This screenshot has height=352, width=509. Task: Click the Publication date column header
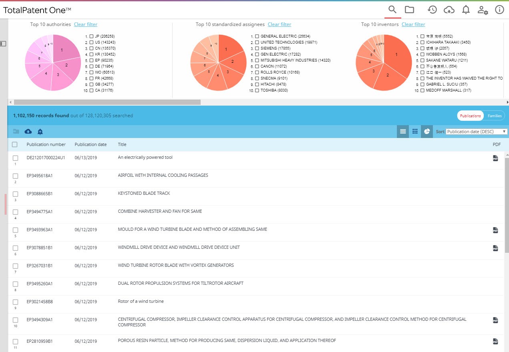91,144
